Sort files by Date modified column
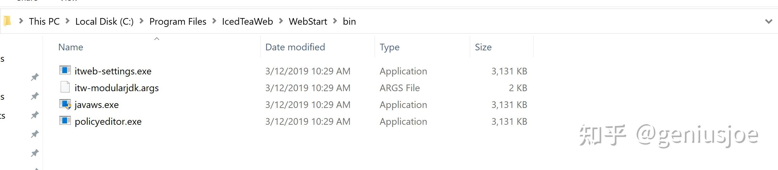 295,47
